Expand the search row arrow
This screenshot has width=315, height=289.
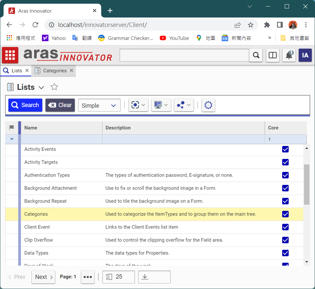(x=12, y=139)
